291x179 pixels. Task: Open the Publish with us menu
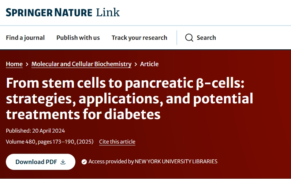click(x=78, y=38)
